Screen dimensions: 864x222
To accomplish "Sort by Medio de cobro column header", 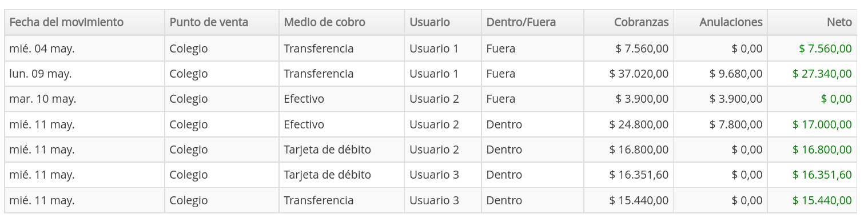I will pyautogui.click(x=341, y=22).
